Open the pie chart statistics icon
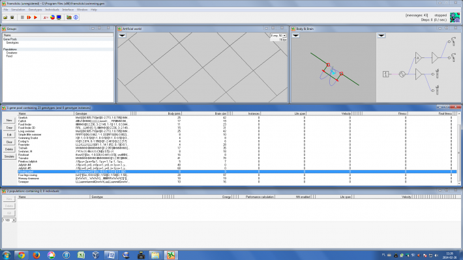463x260 pixels. pos(53,18)
